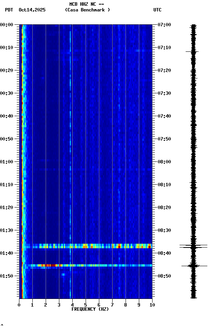Click the 00:10 PDT time label
This screenshot has width=210, height=329.
coord(6,48)
